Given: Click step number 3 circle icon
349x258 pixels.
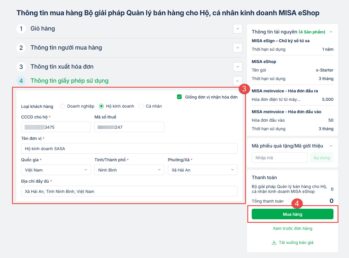Looking at the screenshot, I should [x=21, y=67].
